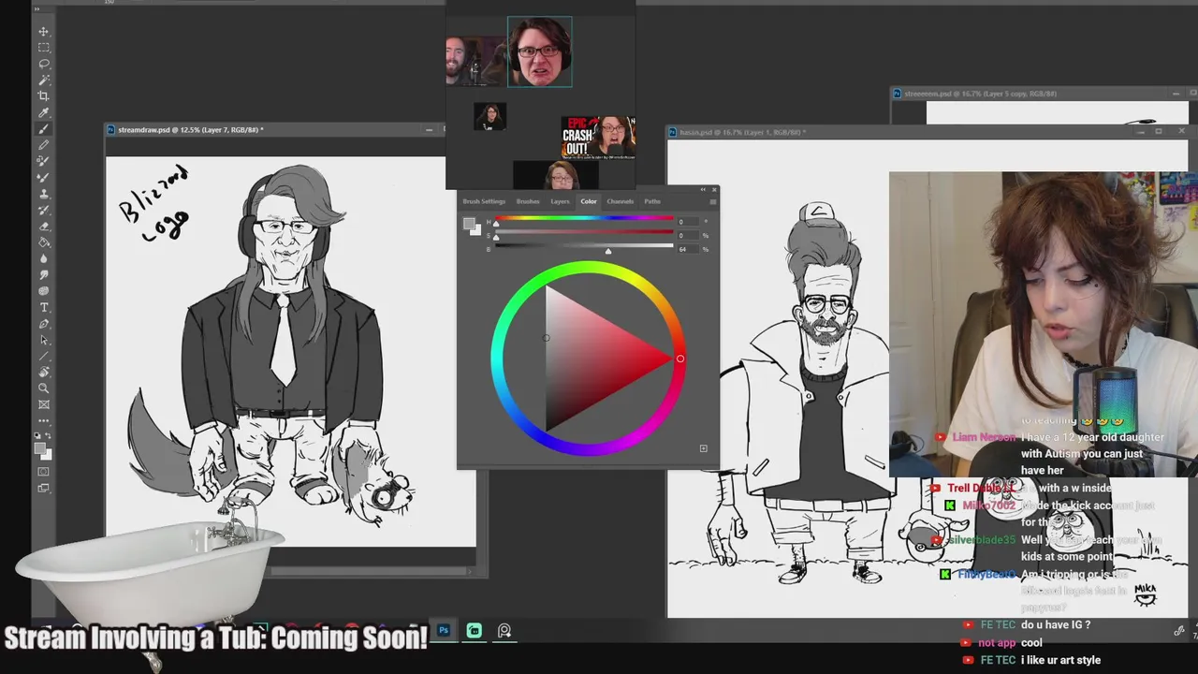Switch to the Channels tab
Screen dimensions: 1198x674
coord(621,201)
